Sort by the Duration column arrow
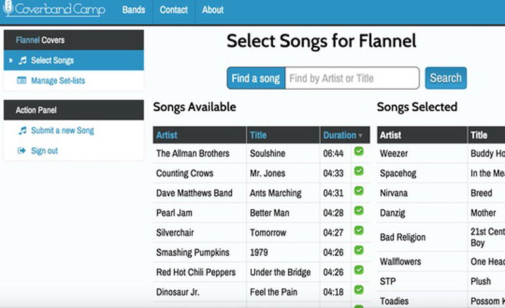The height and width of the screenshot is (308, 505). (361, 136)
